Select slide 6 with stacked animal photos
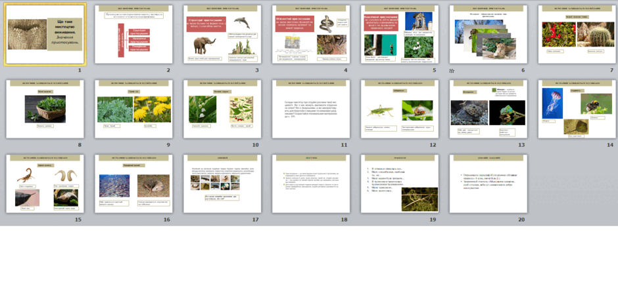The image size is (618, 297). pyautogui.click(x=488, y=34)
